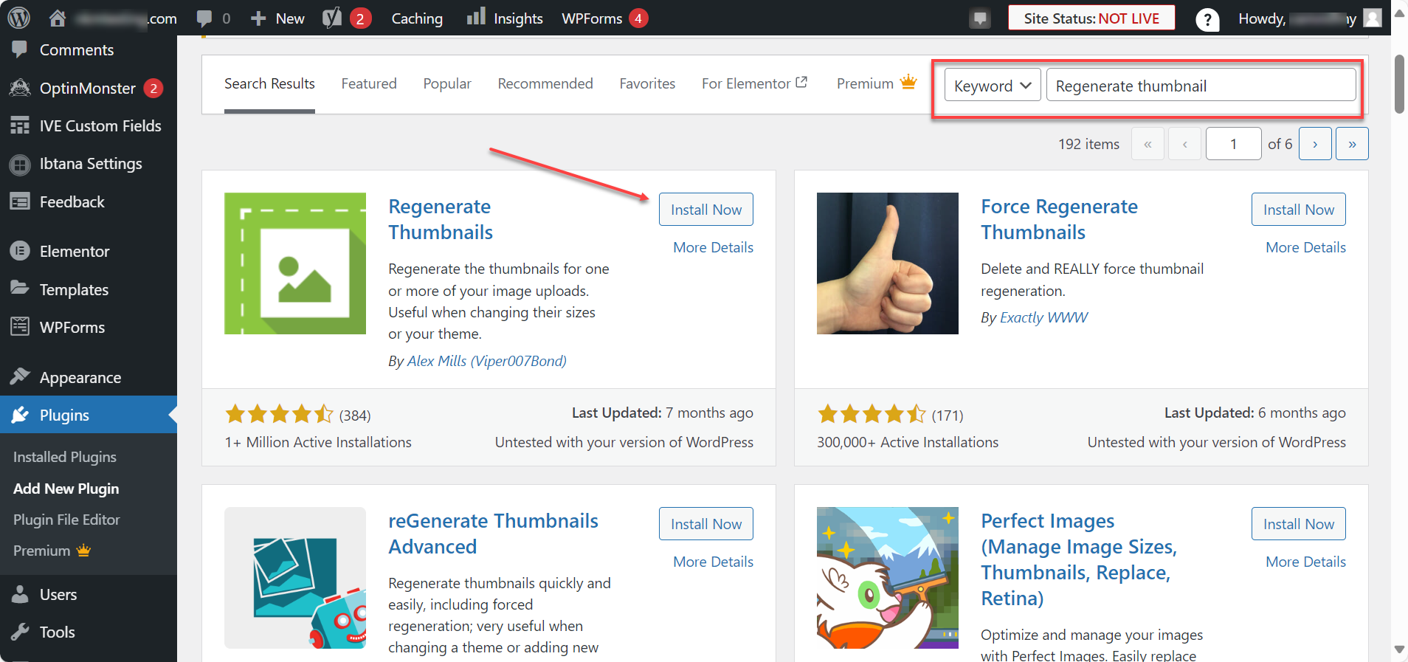Click Install Now for Force Regenerate Thumbnails
The width and height of the screenshot is (1408, 662).
coord(1299,210)
